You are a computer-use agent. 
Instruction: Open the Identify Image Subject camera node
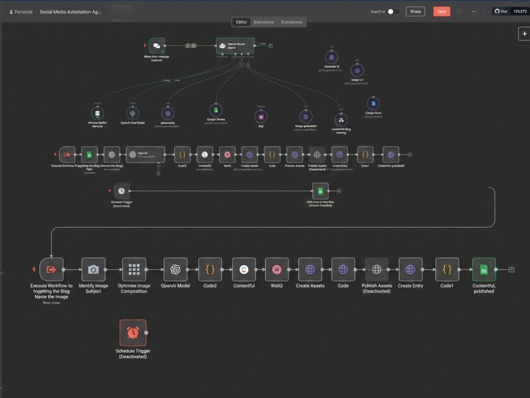click(x=93, y=270)
